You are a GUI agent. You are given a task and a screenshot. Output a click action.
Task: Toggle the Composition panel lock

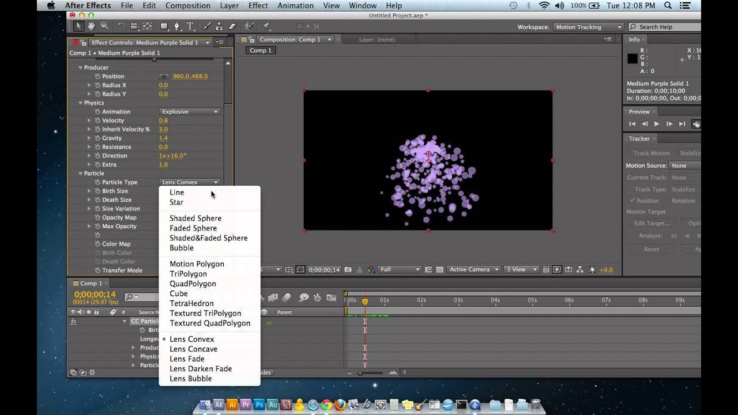coord(252,40)
